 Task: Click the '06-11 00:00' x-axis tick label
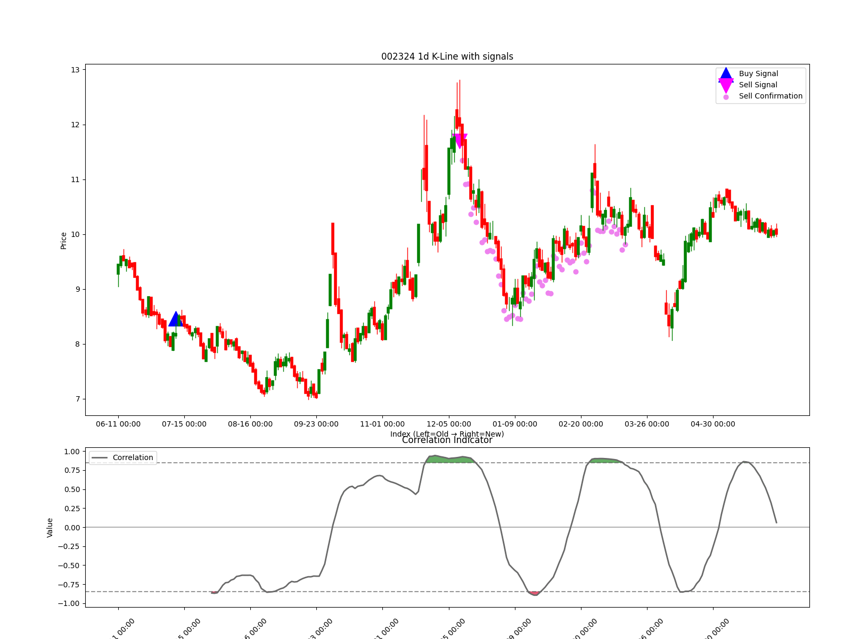[x=118, y=424]
